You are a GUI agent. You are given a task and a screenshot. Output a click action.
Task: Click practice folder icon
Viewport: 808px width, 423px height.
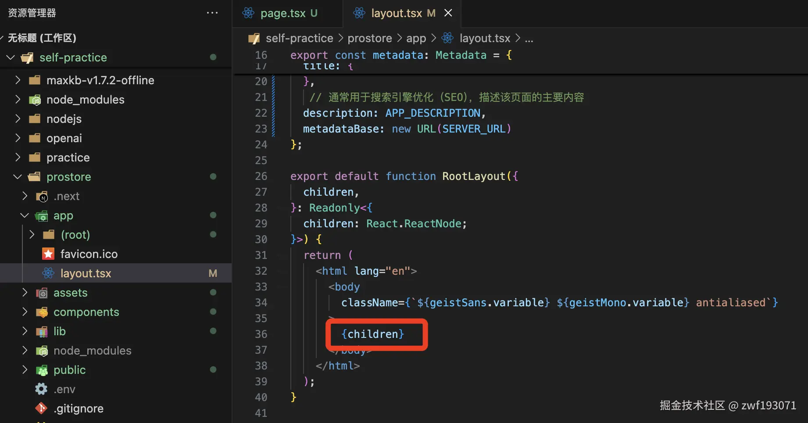tap(35, 158)
